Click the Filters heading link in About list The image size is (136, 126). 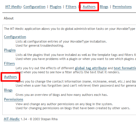9,63
